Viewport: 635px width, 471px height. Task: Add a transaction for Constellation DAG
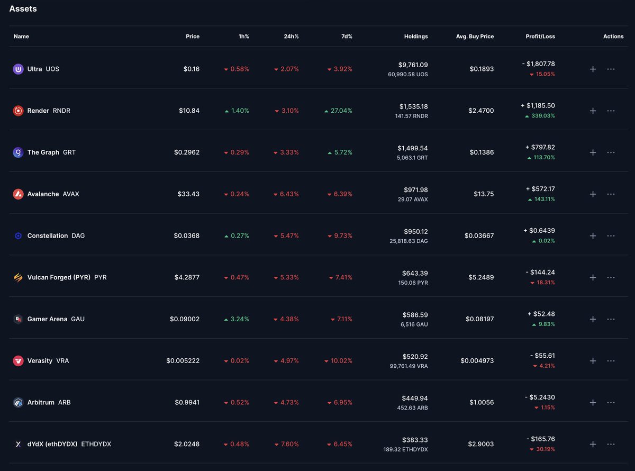(593, 235)
